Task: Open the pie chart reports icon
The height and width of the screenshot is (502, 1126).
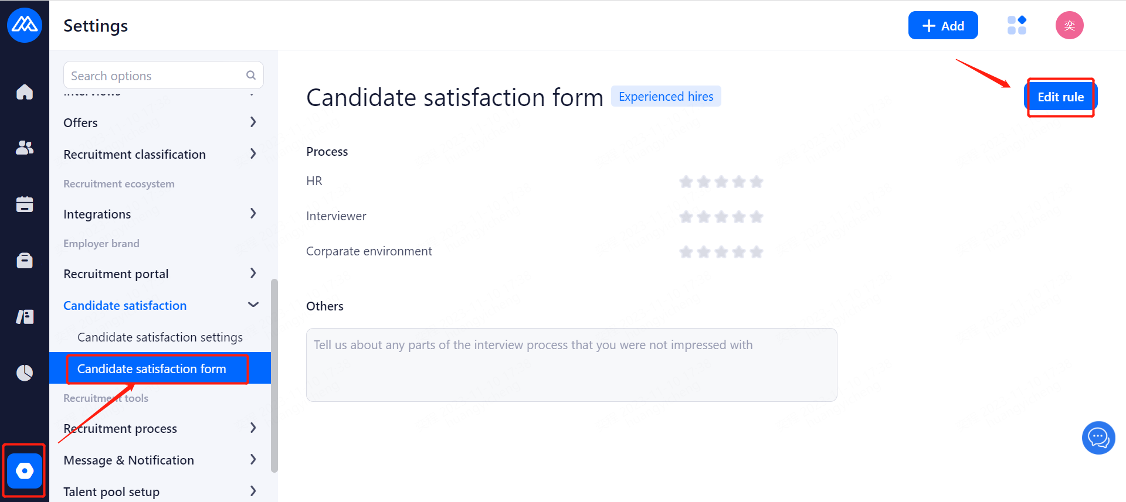Action: point(25,373)
